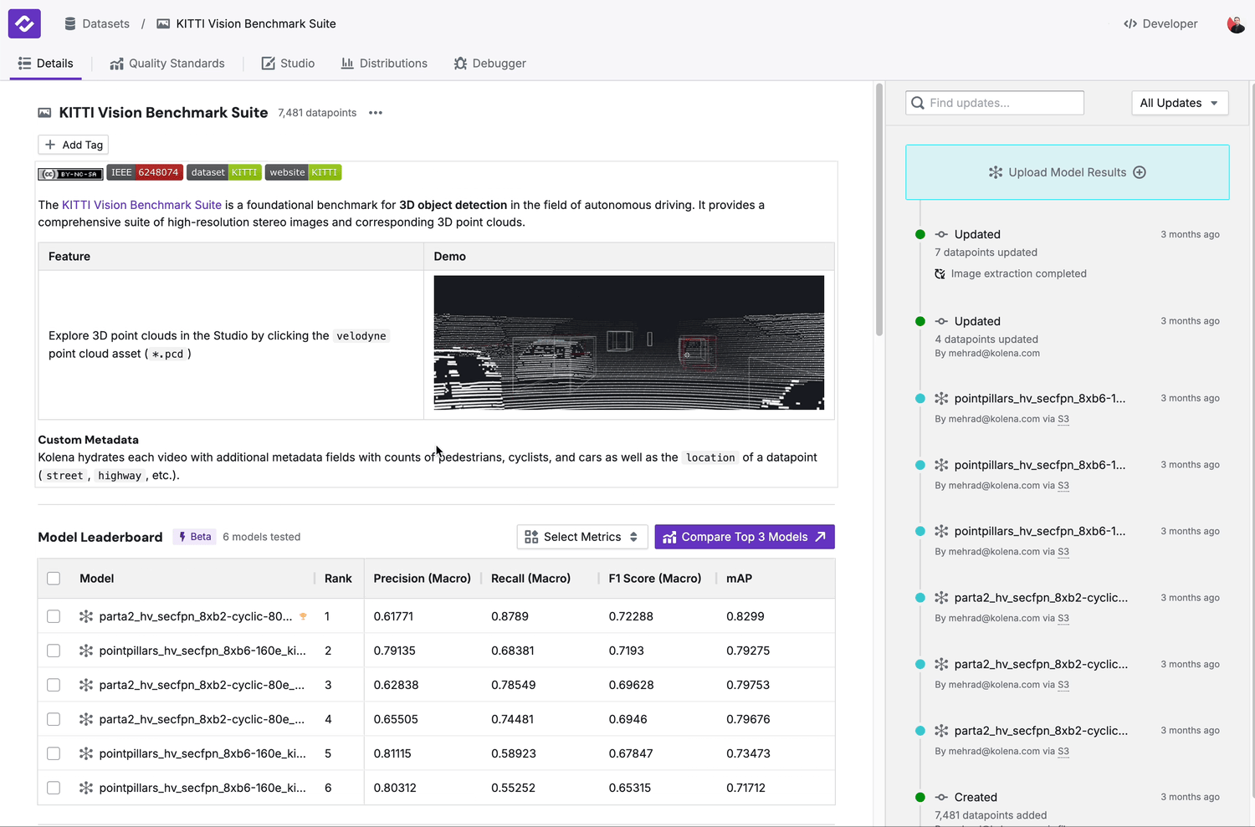
Task: Select the checkbox for rank 6 model
Action: tap(54, 788)
